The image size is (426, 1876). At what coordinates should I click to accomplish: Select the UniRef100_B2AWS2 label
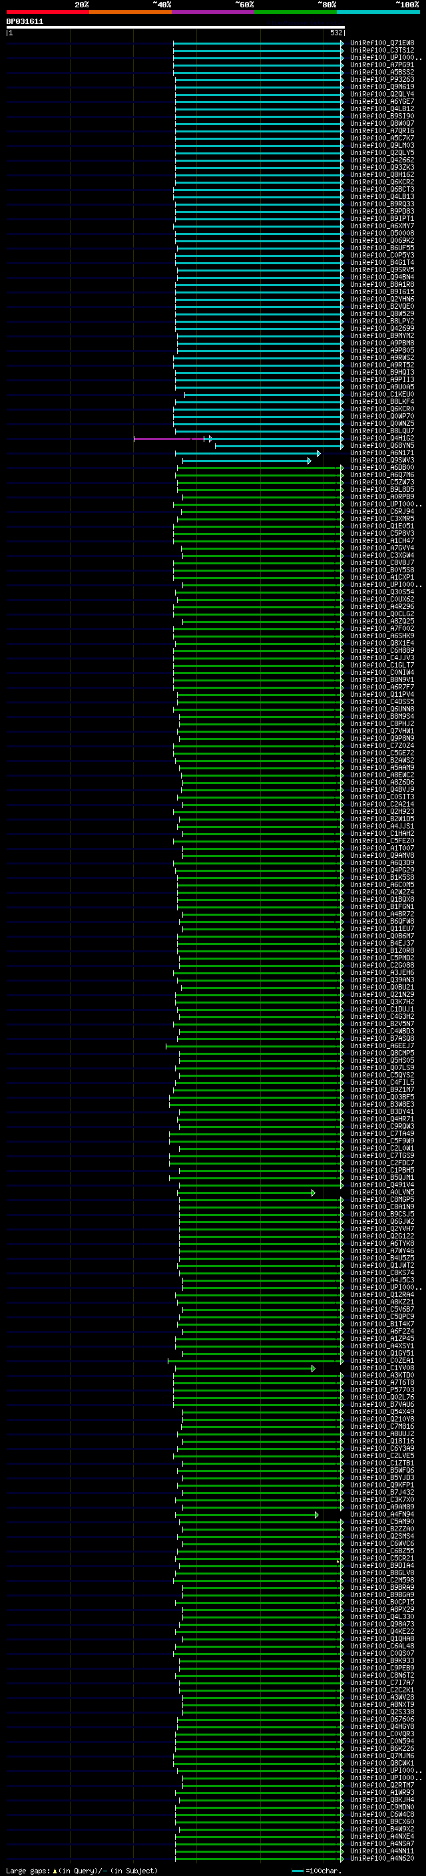(381, 760)
